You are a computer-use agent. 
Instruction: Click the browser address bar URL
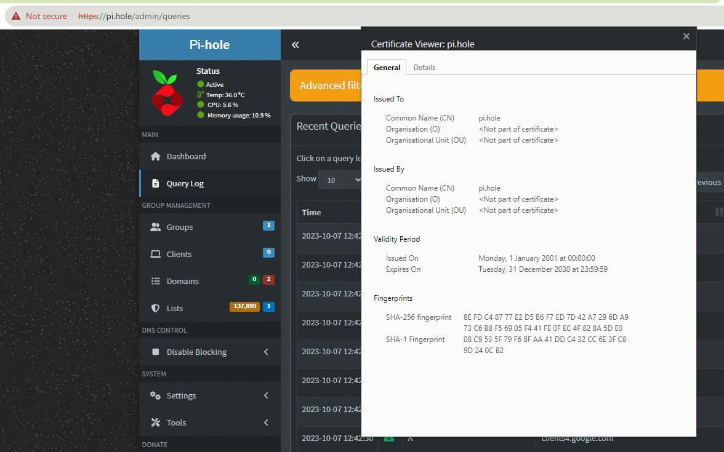click(x=134, y=16)
